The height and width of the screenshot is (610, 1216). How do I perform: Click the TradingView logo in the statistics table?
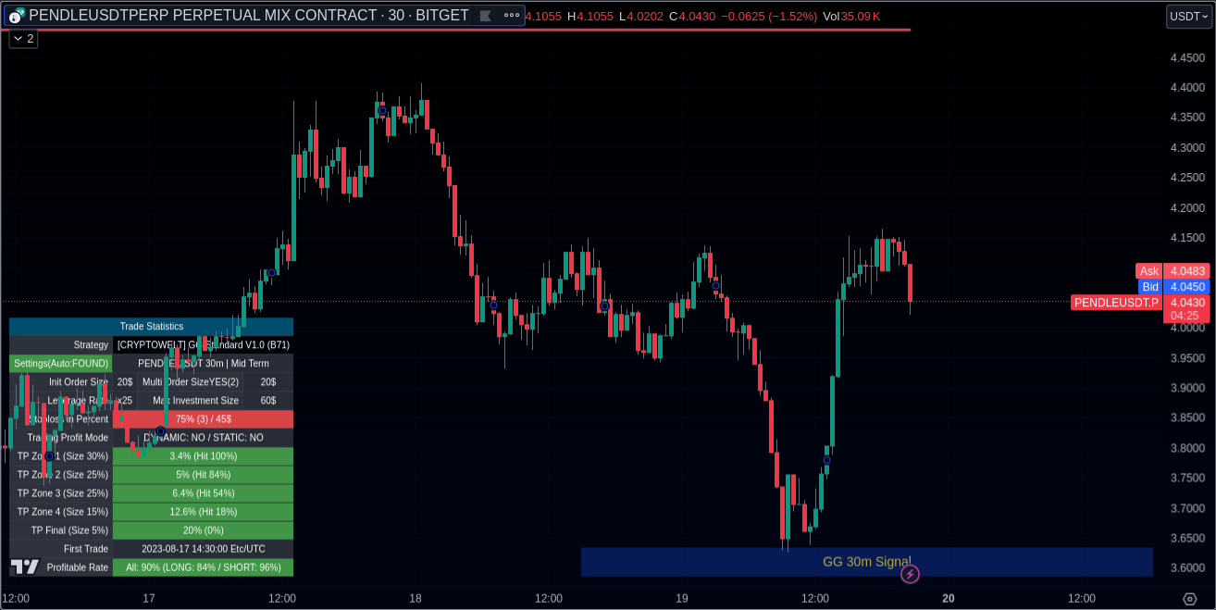25,566
